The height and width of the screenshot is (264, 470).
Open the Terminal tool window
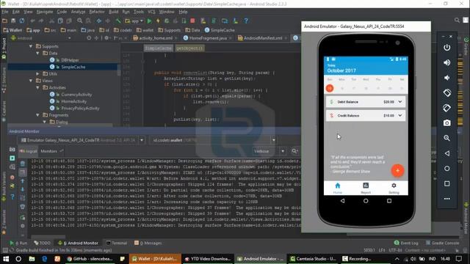pos(117,243)
